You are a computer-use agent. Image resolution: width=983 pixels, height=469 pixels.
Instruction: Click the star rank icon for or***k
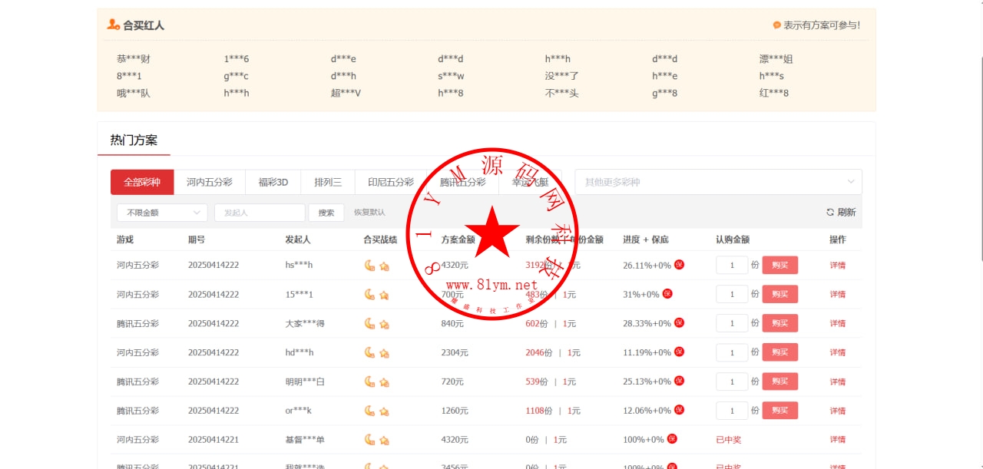pos(384,411)
